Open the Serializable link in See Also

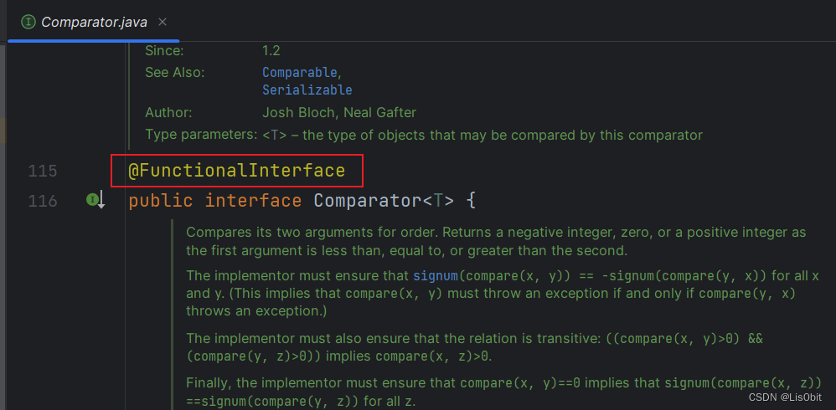(x=307, y=90)
